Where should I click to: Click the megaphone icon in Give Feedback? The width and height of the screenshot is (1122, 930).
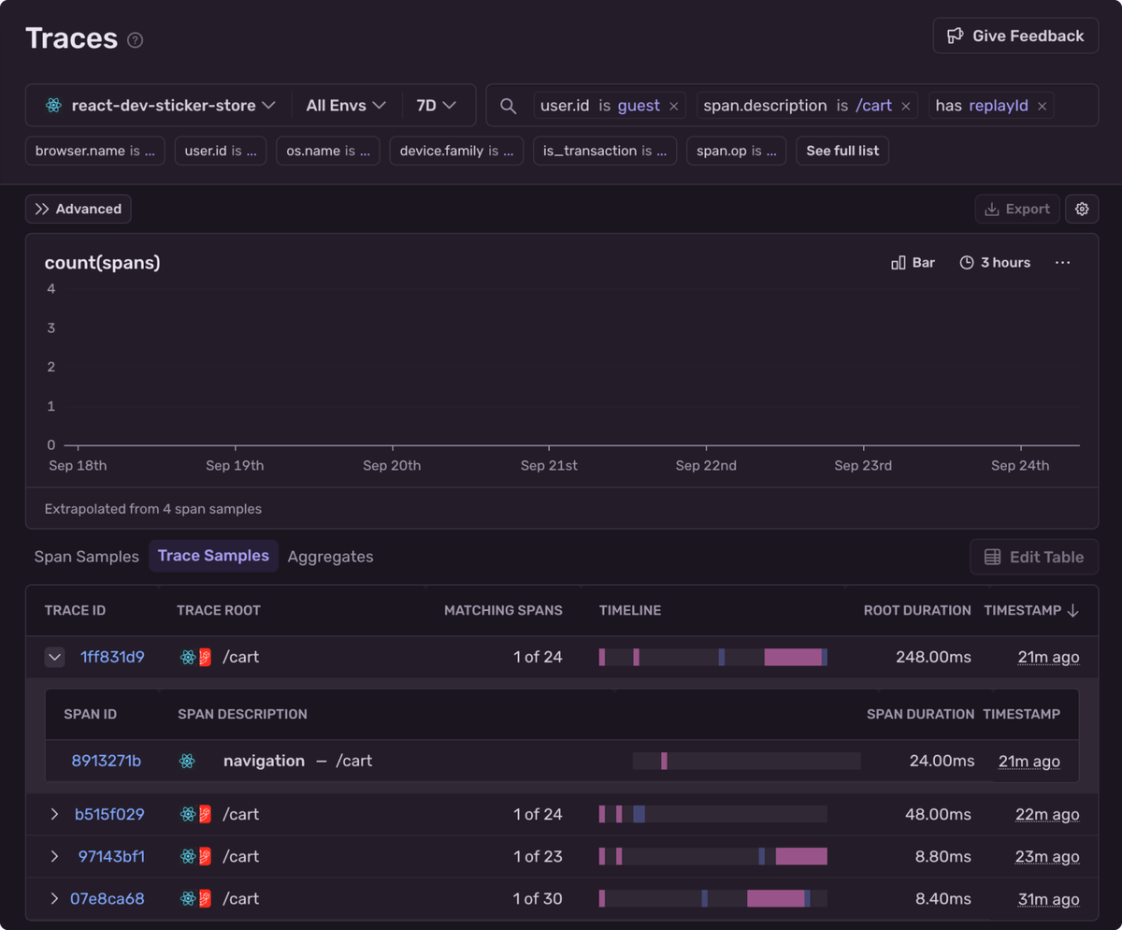[x=955, y=36]
